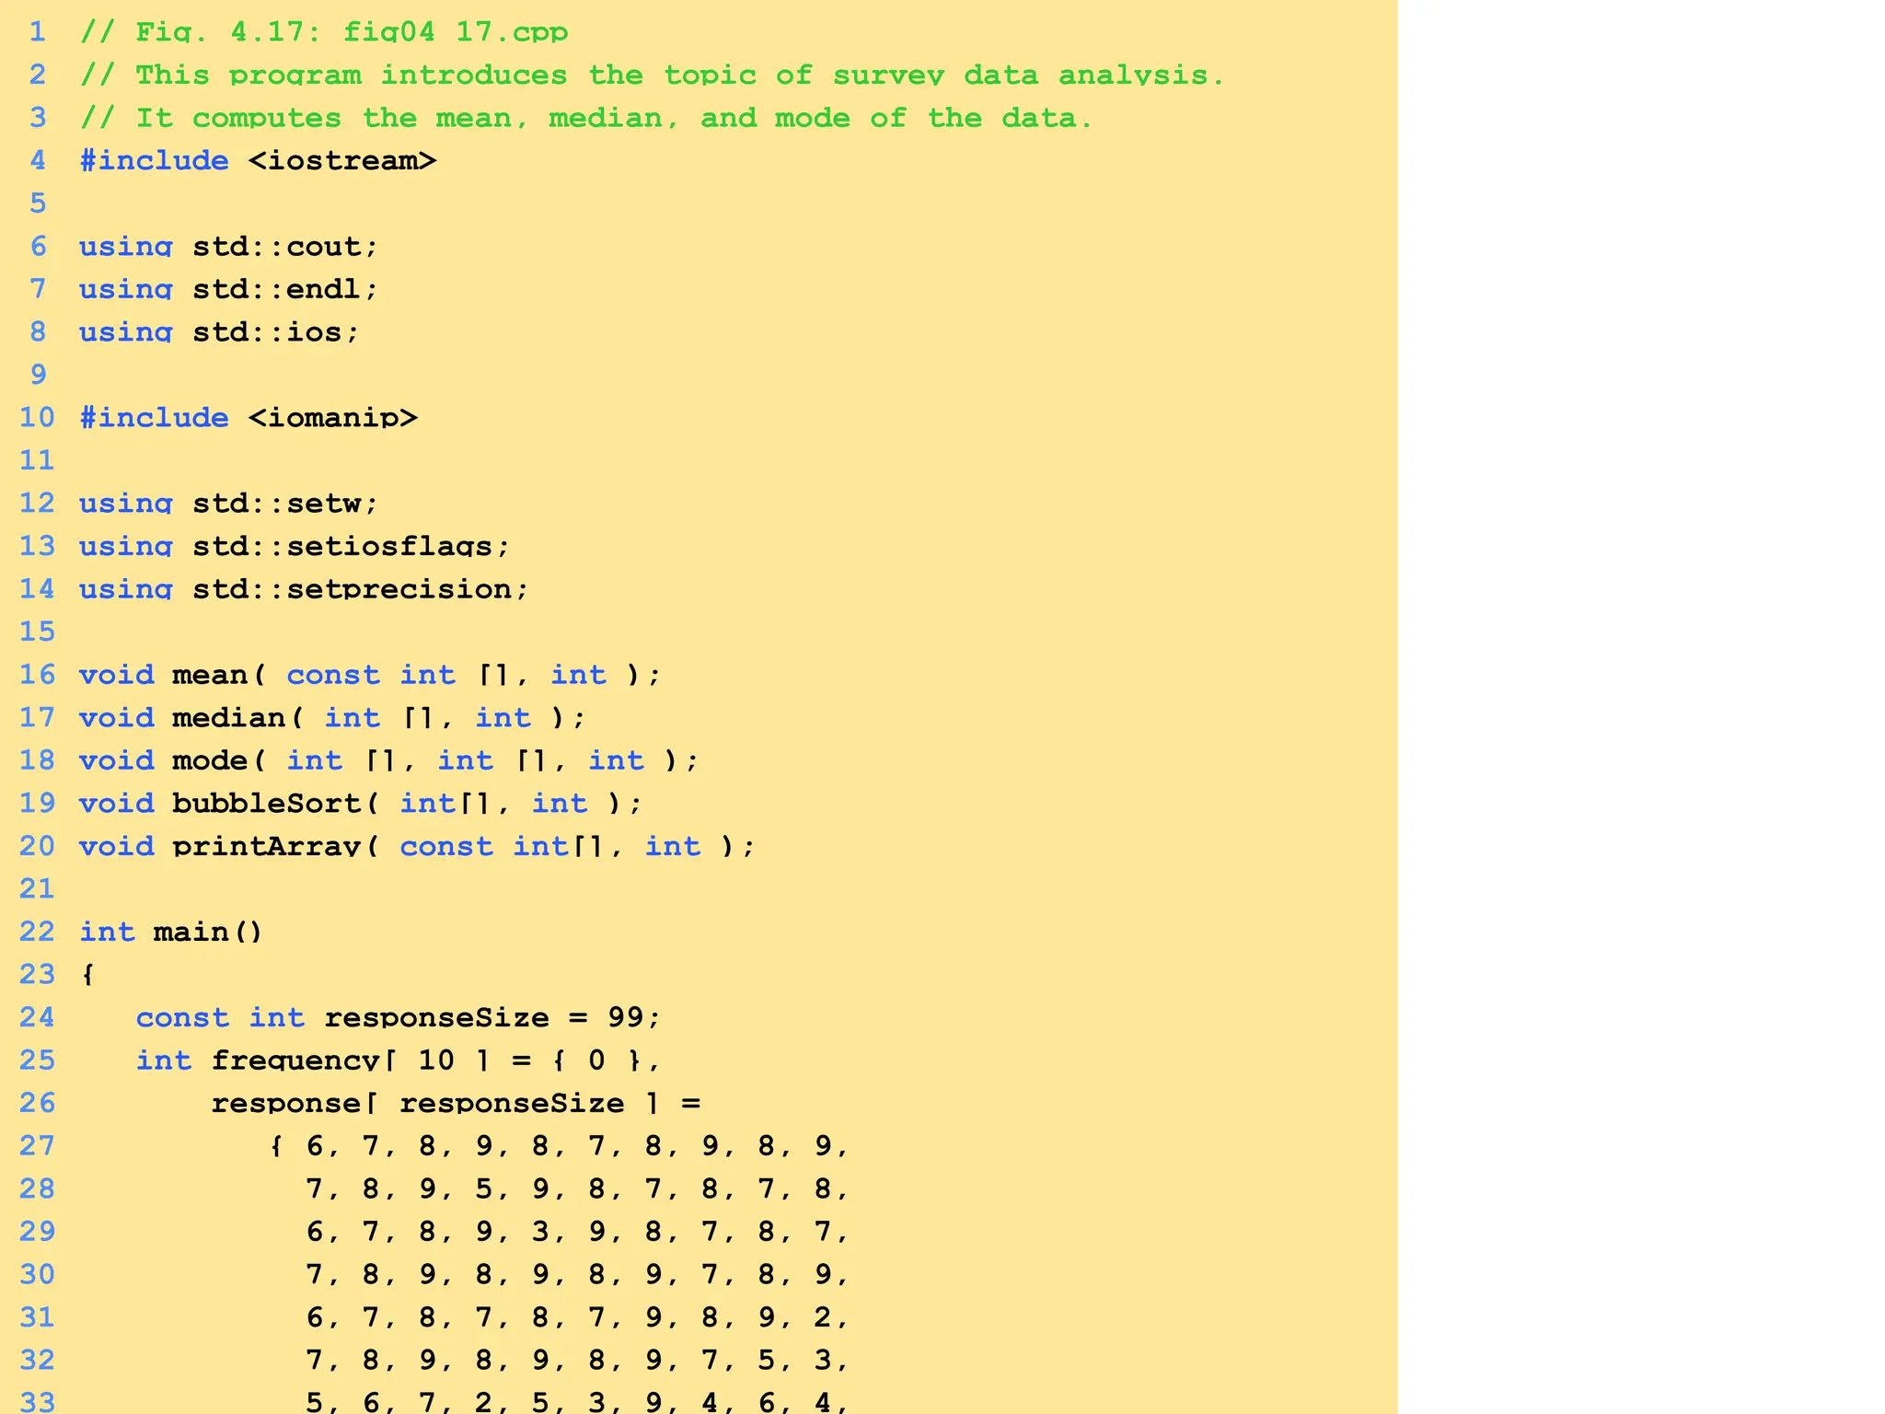Click data row "7, 8, 9, 5, 9, 8, 7, 8, 7, 8,"
This screenshot has height=1414, width=1885.
click(578, 1188)
